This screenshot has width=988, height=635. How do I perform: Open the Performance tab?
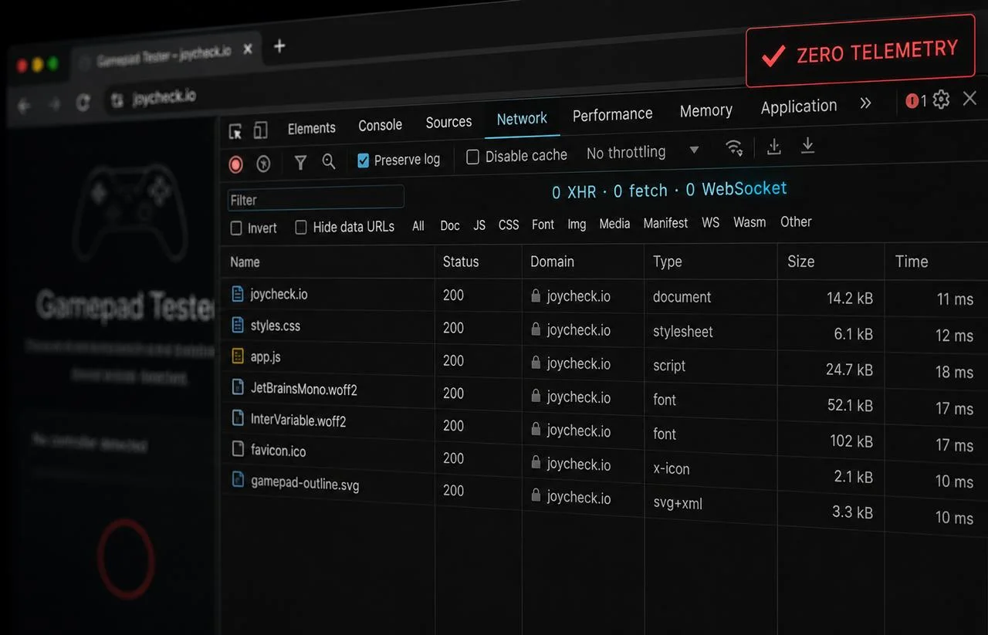(613, 114)
